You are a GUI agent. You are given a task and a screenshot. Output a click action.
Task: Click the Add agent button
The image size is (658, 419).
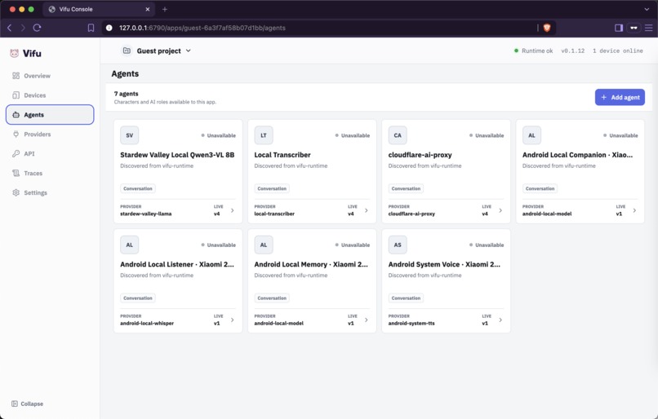point(620,97)
